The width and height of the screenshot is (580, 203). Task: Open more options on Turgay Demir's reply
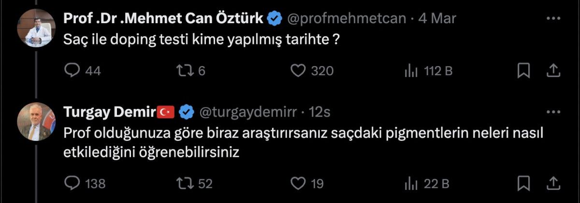[552, 112]
